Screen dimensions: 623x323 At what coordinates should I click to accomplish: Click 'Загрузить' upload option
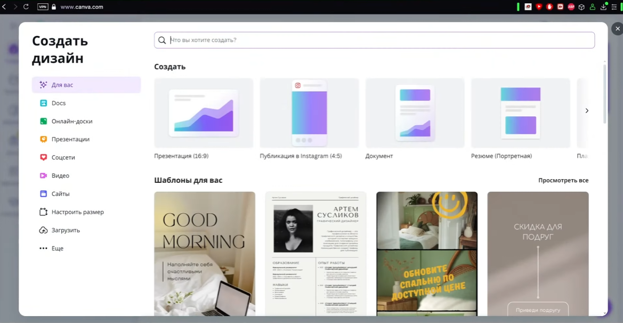(86, 230)
